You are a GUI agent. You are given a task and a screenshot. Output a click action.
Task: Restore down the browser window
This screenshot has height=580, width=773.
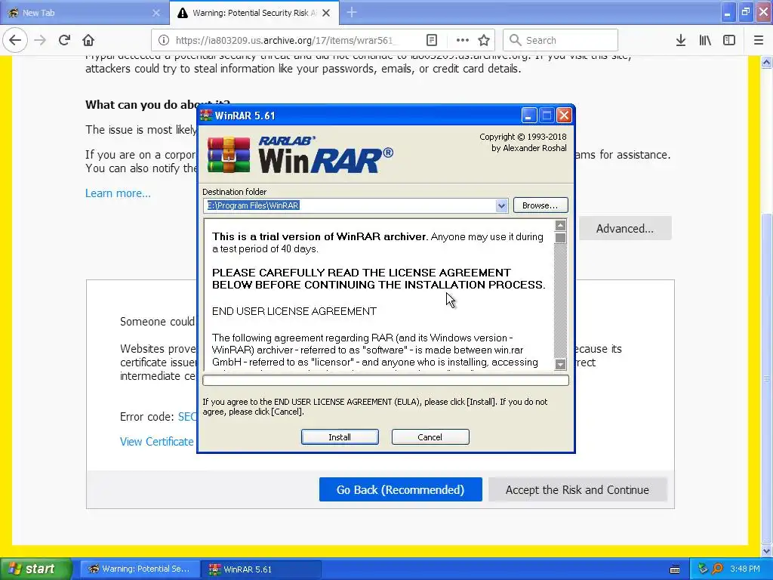pos(745,13)
